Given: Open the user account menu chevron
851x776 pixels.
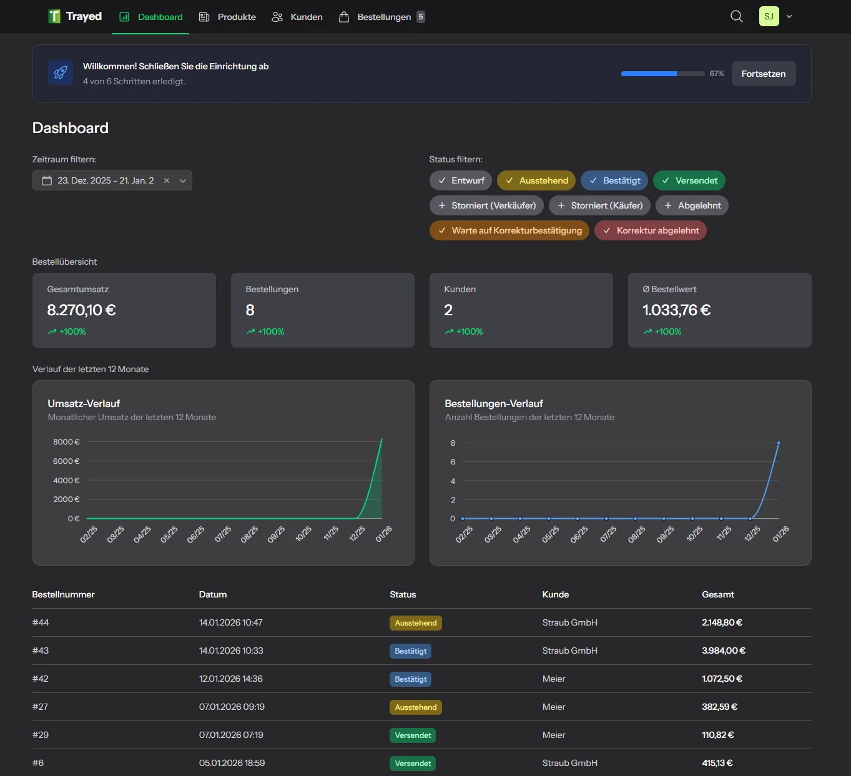Looking at the screenshot, I should coord(789,17).
